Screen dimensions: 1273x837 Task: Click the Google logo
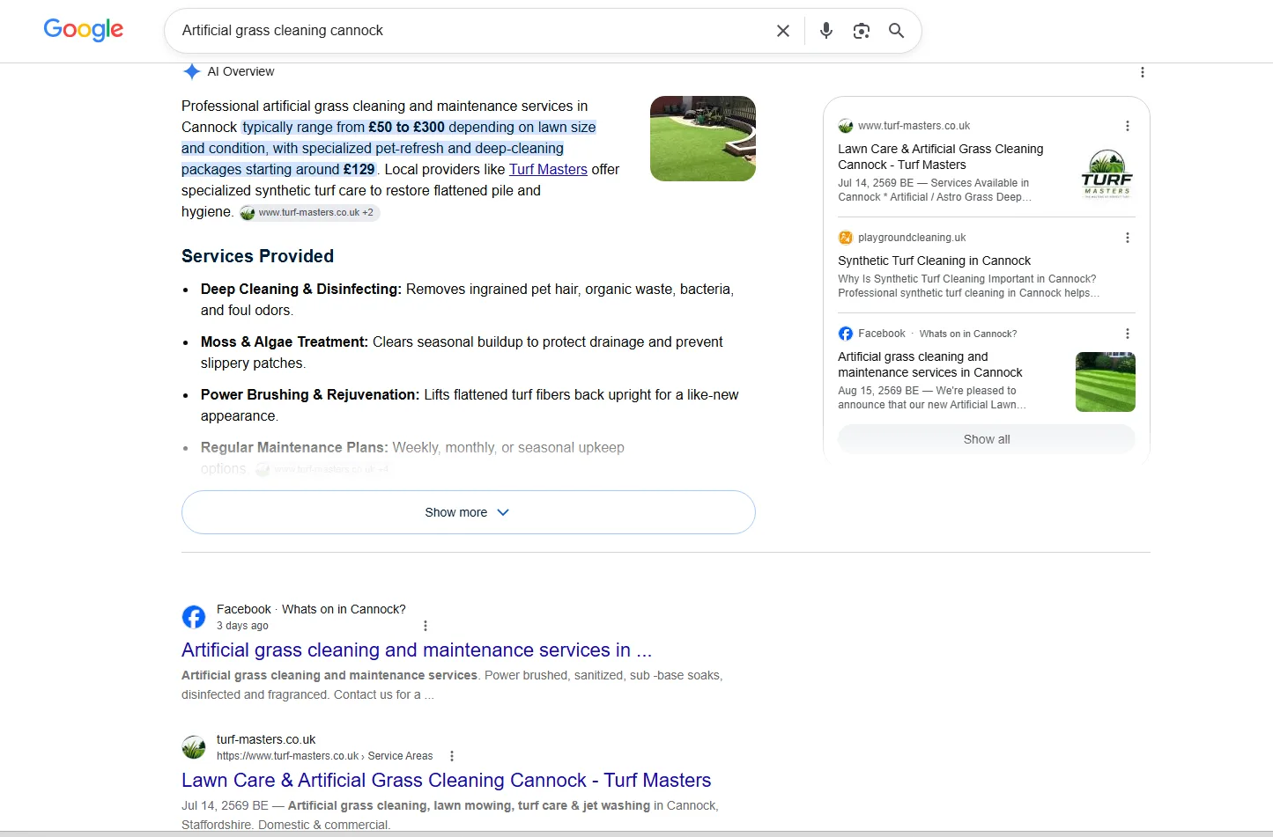point(84,30)
